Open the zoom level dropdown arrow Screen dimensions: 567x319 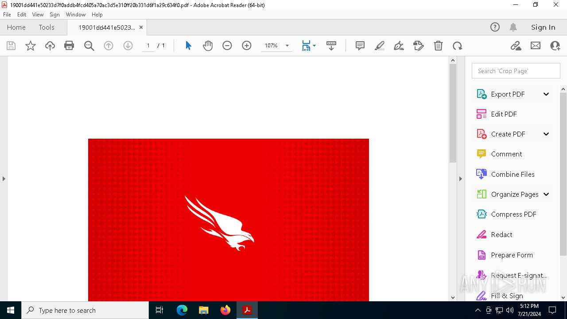pos(287,46)
